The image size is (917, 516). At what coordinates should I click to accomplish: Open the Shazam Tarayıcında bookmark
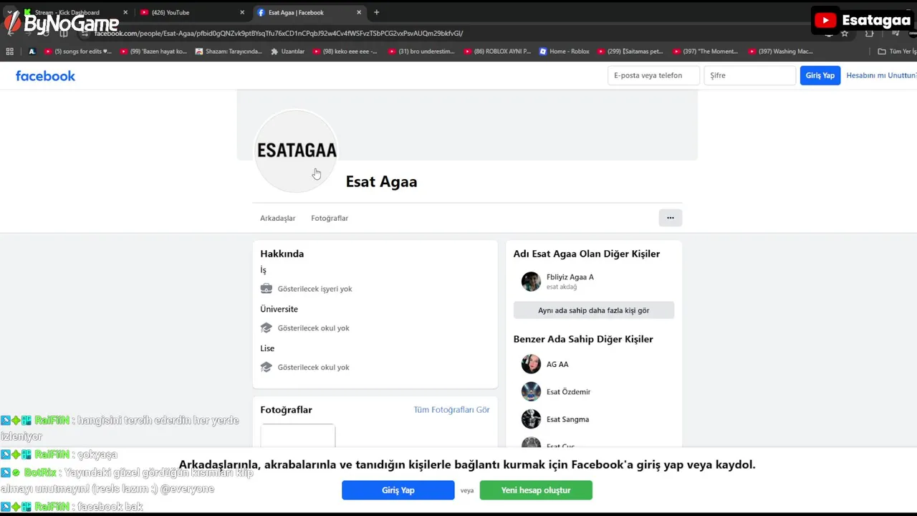tap(229, 52)
